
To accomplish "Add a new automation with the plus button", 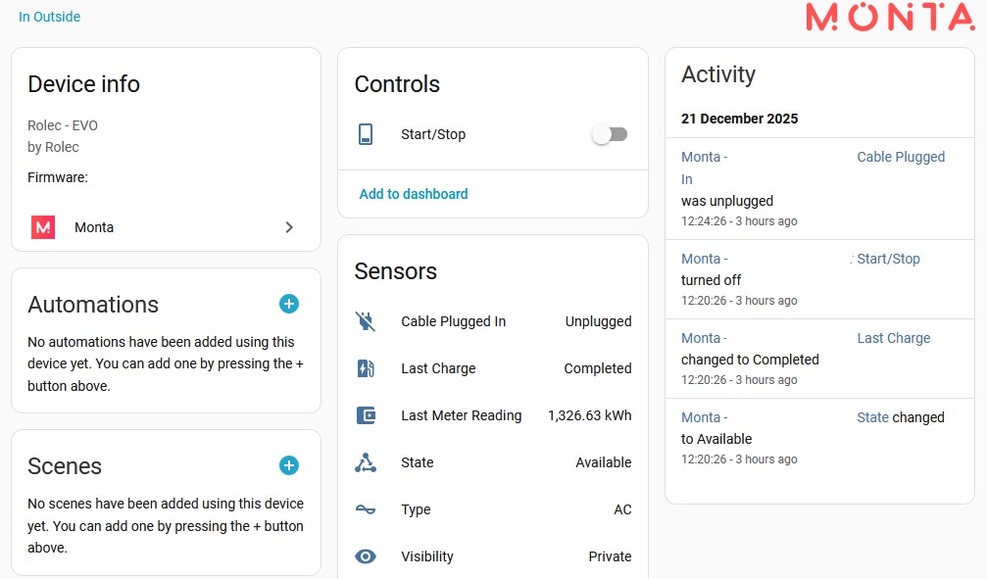I will (288, 304).
